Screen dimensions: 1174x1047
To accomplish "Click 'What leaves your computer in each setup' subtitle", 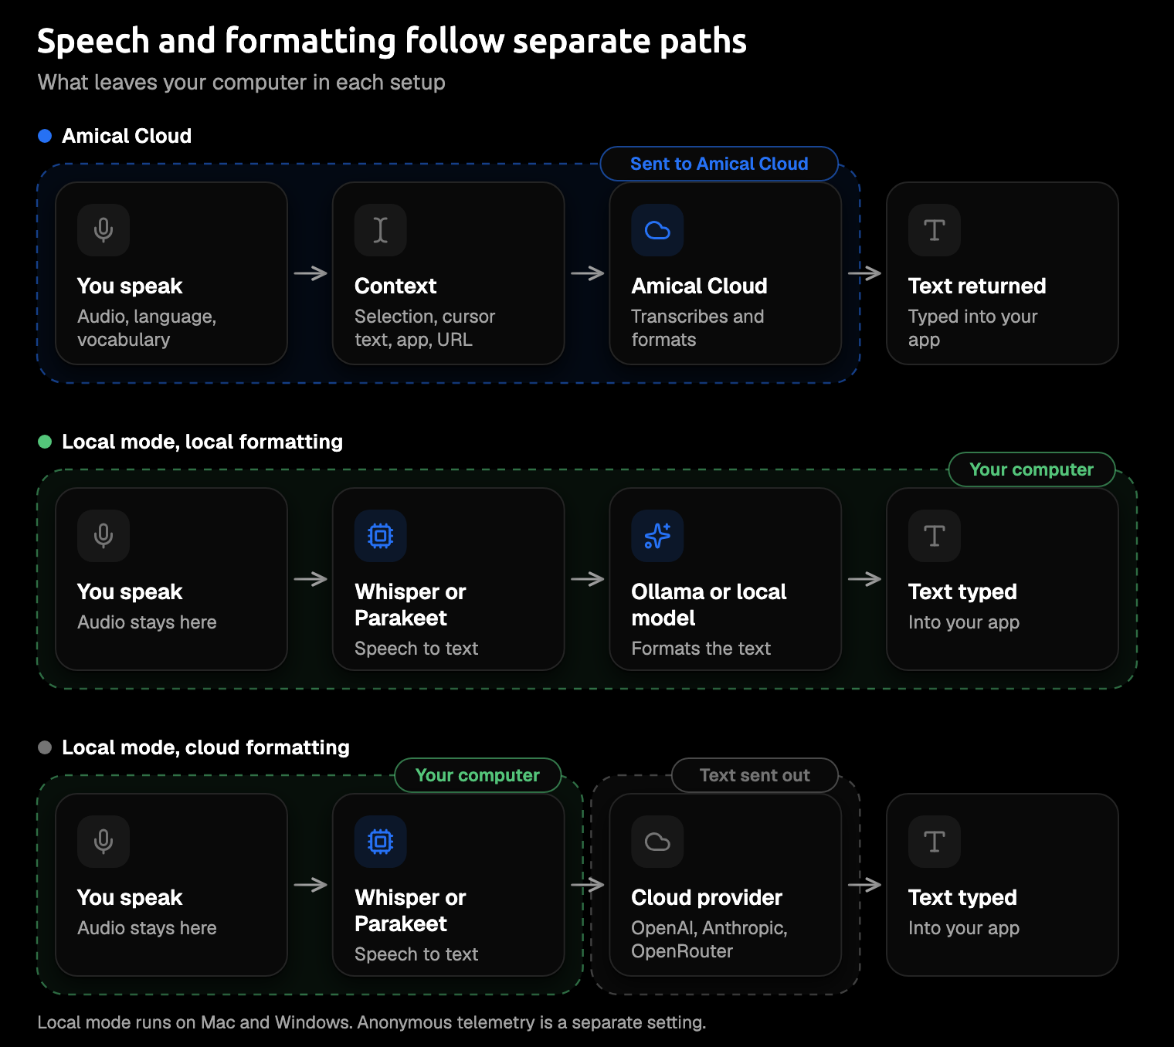I will [242, 83].
